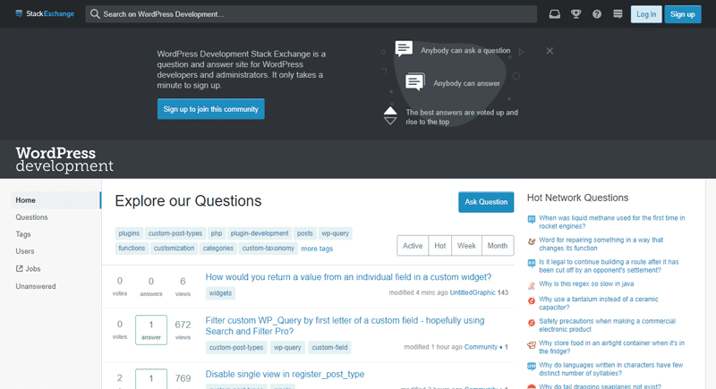Click the plugins tag
The height and width of the screenshot is (389, 716).
tap(129, 233)
